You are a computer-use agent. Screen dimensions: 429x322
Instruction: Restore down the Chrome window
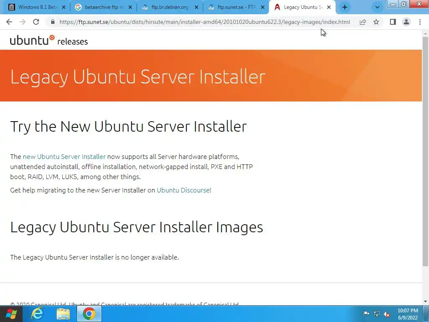click(404, 4)
